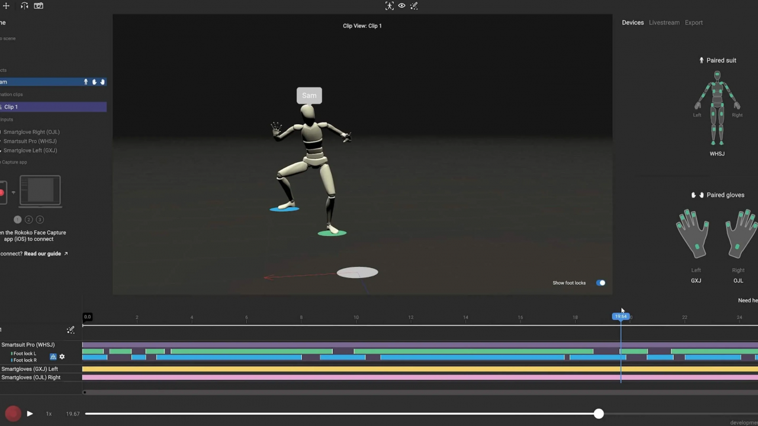Click the camera icon in top-left toolbar
The height and width of the screenshot is (426, 758).
(x=38, y=6)
